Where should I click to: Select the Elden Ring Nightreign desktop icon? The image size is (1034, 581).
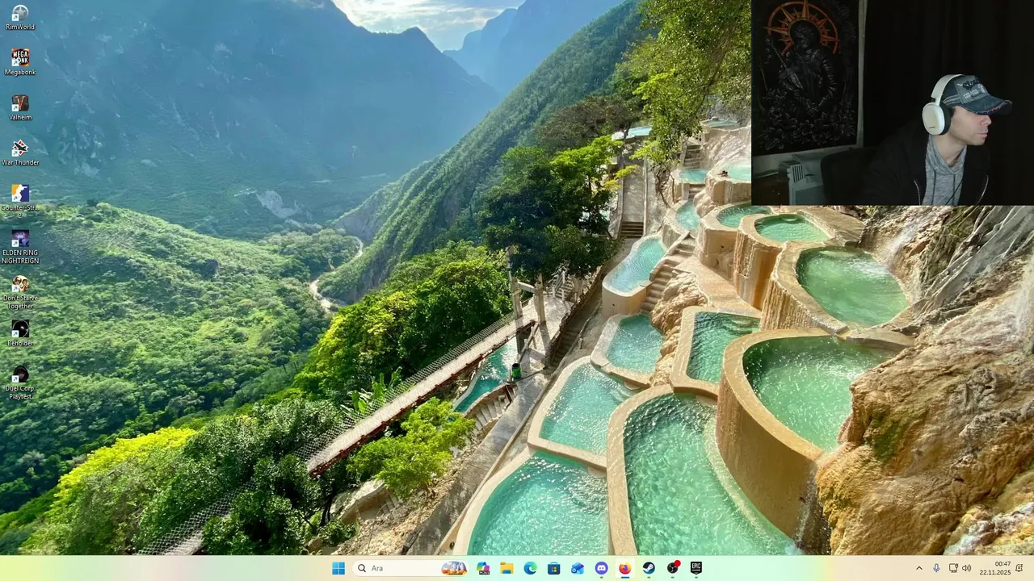[20, 247]
